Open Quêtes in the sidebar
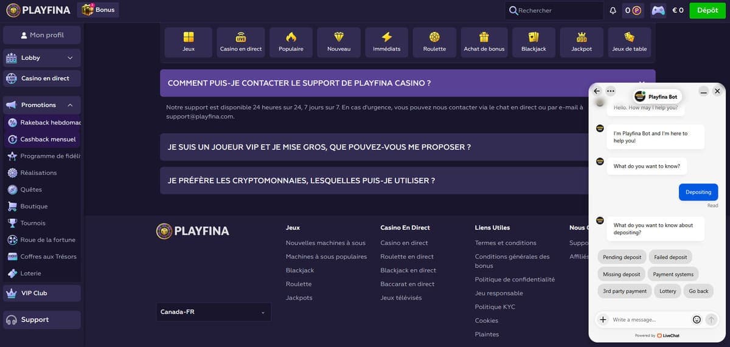This screenshot has width=730, height=347. pyautogui.click(x=43, y=190)
